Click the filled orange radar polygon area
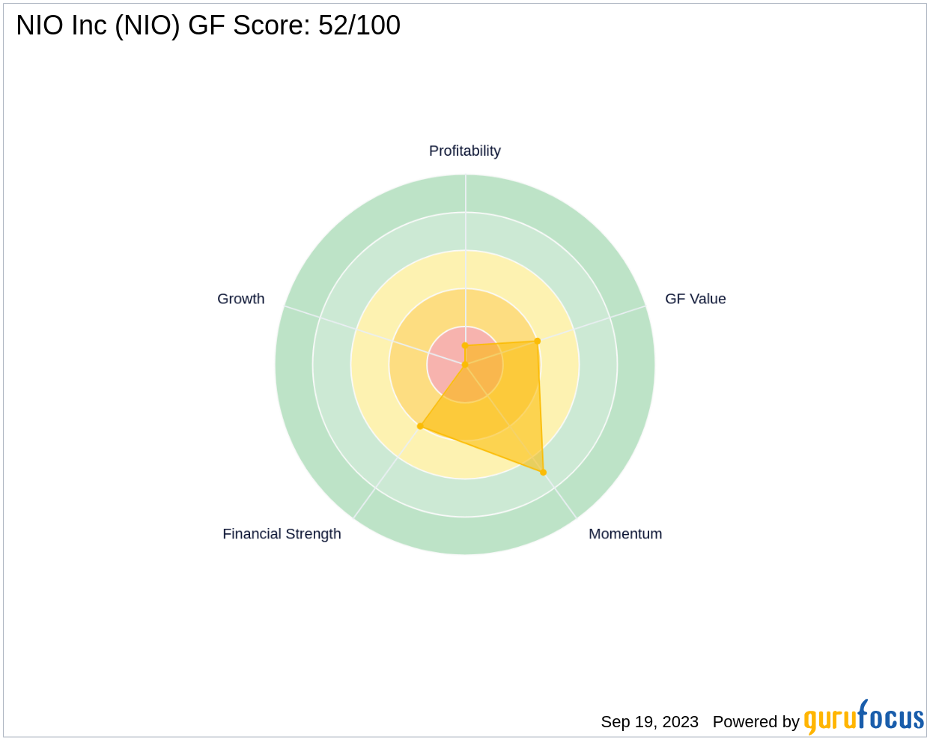 [x=509, y=404]
